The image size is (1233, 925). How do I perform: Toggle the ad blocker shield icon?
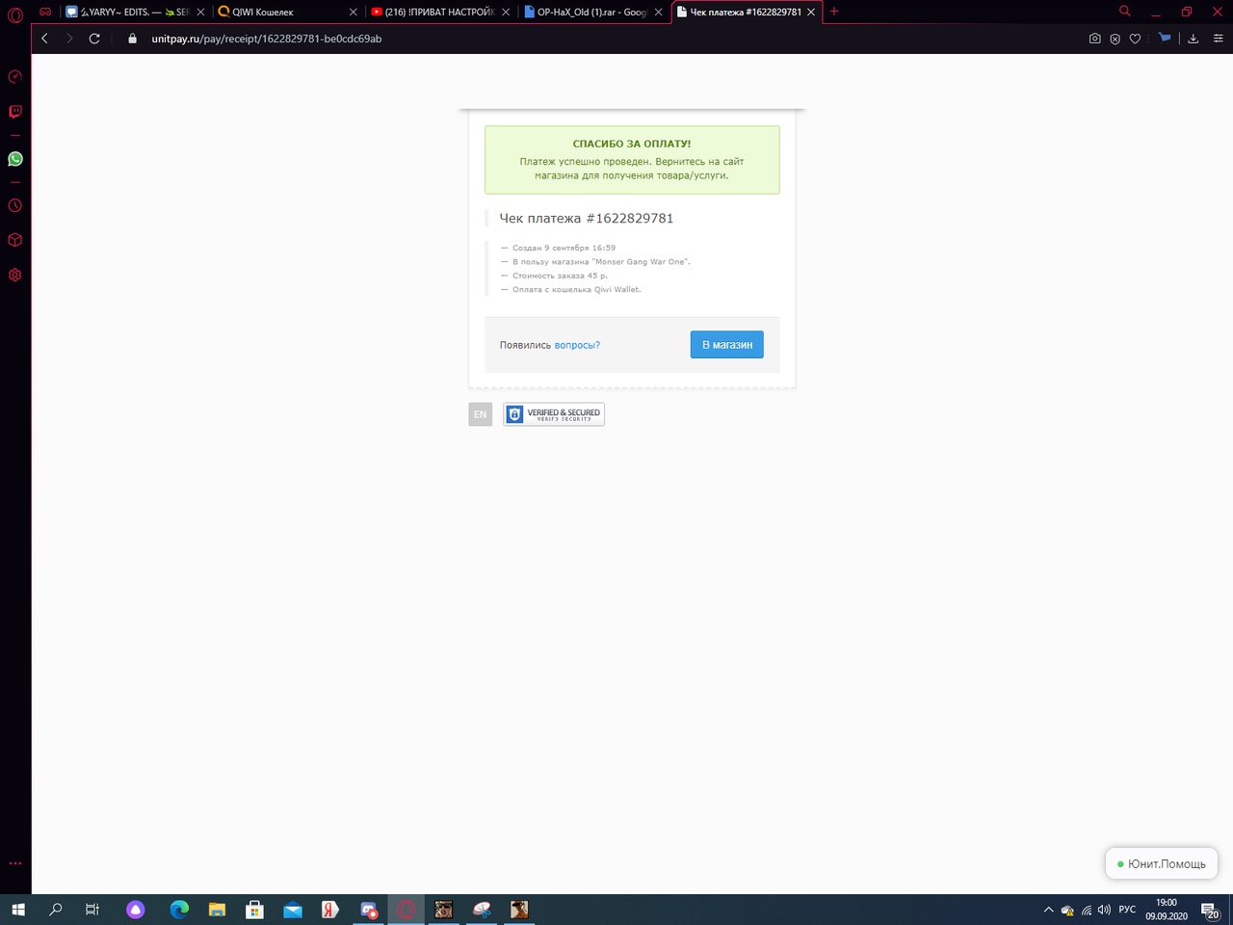pyautogui.click(x=1115, y=39)
